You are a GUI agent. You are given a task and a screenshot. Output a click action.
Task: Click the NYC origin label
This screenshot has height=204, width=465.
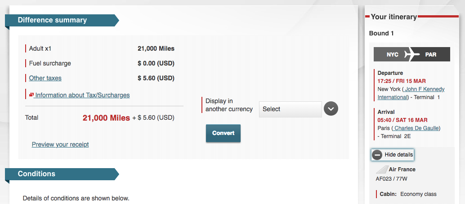(x=392, y=55)
